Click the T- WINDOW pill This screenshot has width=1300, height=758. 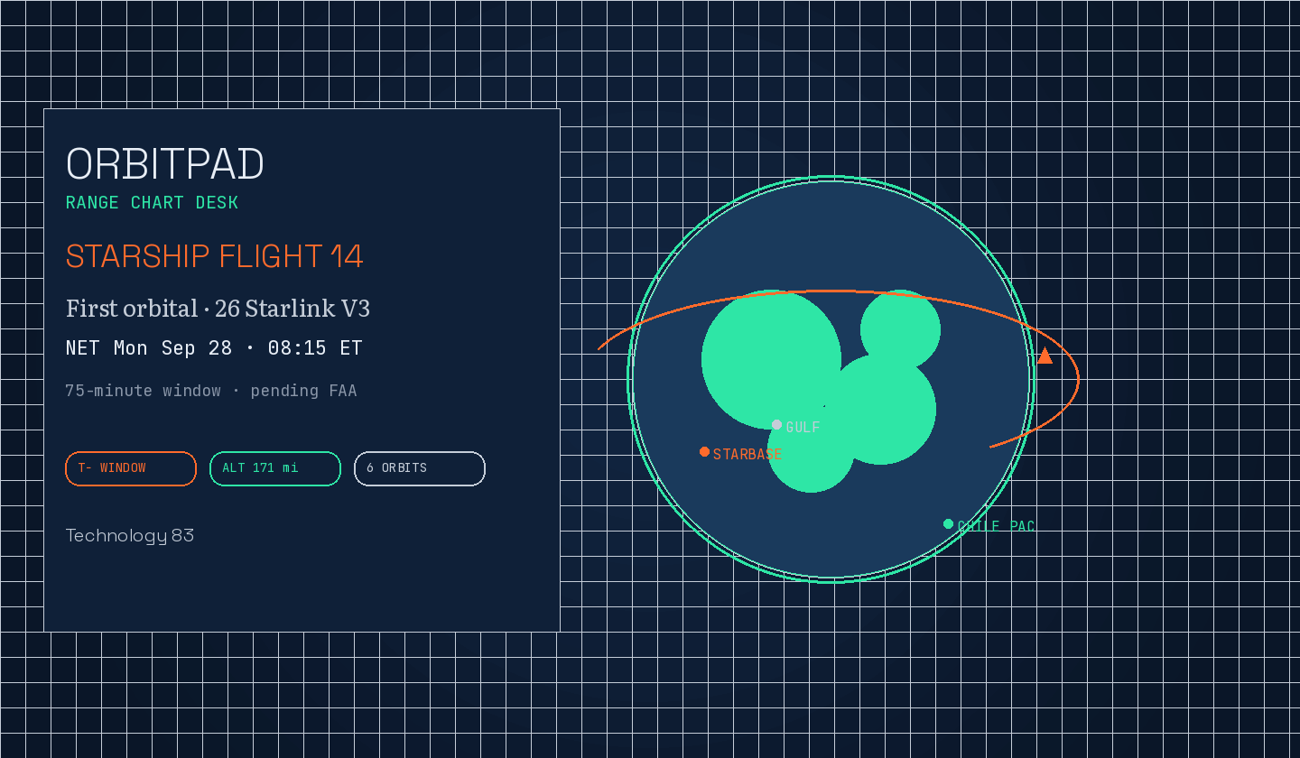131,468
